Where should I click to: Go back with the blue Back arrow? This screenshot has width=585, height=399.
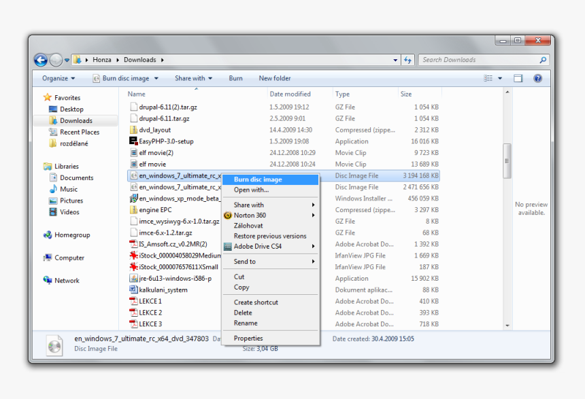coord(41,60)
